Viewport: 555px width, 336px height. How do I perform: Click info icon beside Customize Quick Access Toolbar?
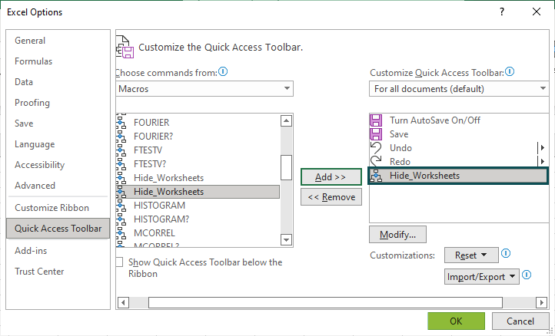510,71
